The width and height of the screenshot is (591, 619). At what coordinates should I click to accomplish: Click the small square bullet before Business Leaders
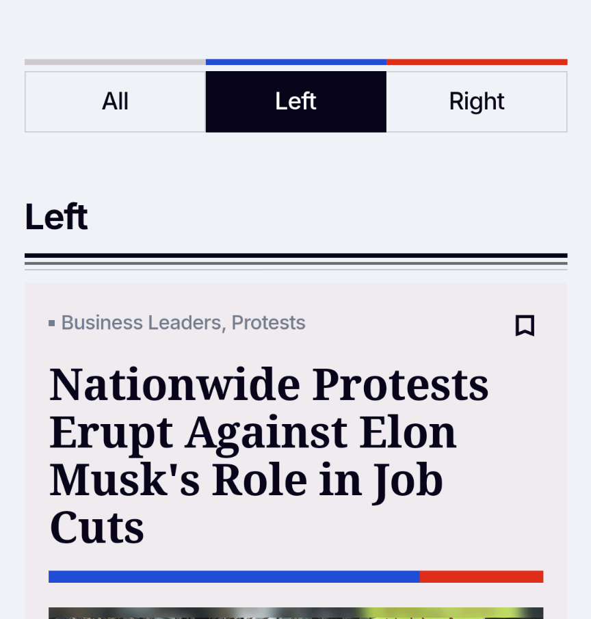pyautogui.click(x=52, y=324)
